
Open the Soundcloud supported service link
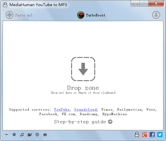86,109
